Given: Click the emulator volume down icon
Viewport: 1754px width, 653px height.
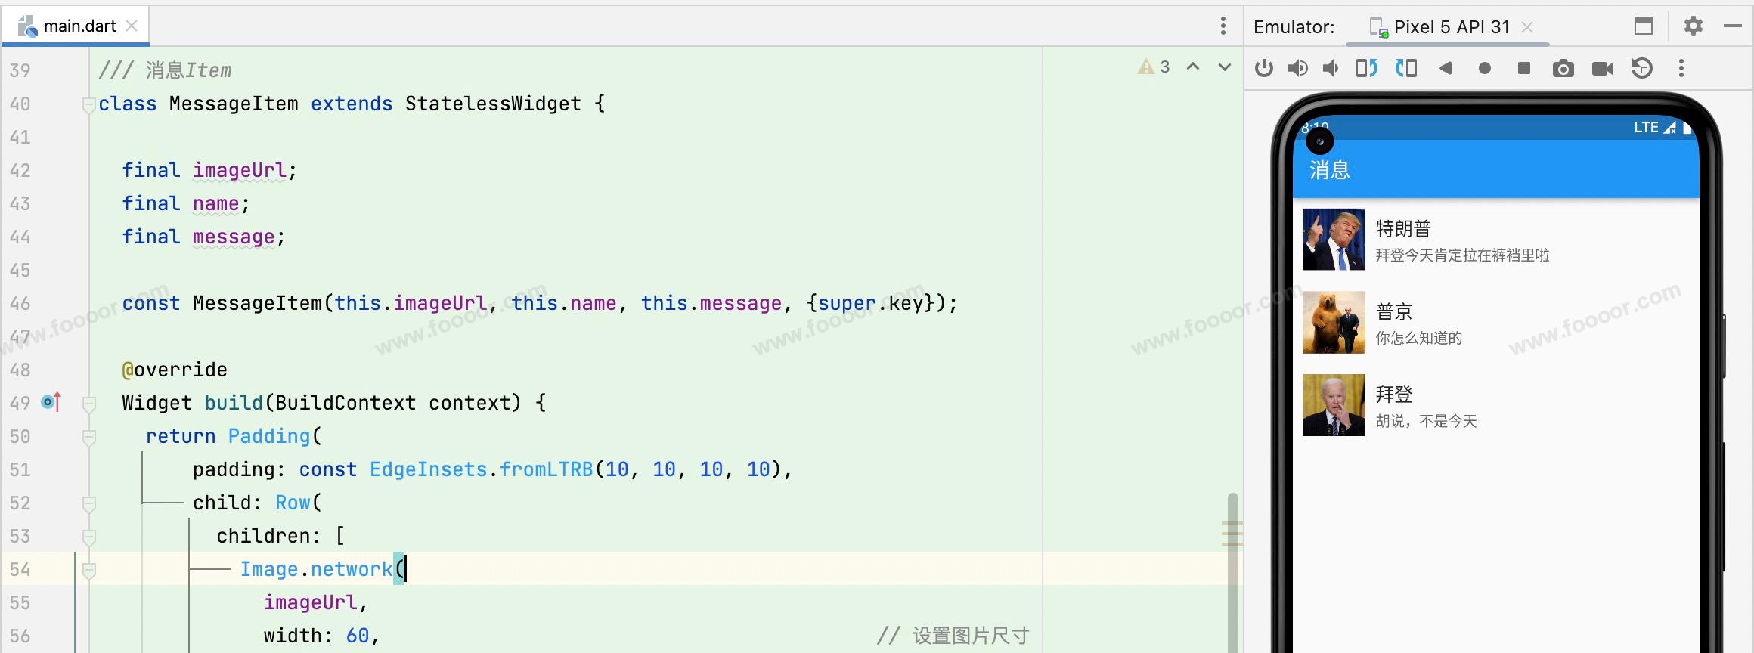Looking at the screenshot, I should tap(1331, 69).
